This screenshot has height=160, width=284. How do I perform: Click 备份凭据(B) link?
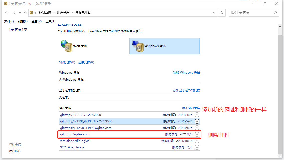(x=67, y=62)
